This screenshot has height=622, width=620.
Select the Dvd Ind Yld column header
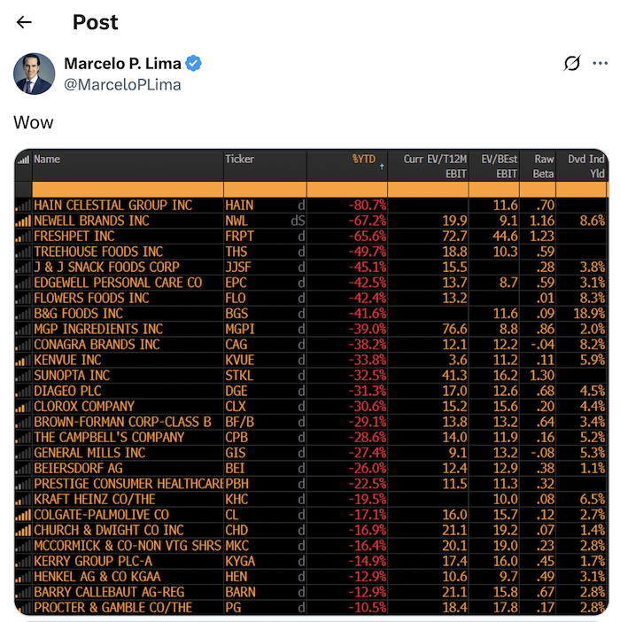(584, 167)
